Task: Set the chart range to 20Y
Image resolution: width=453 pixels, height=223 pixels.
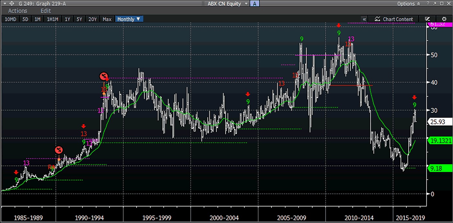Action: [93, 19]
